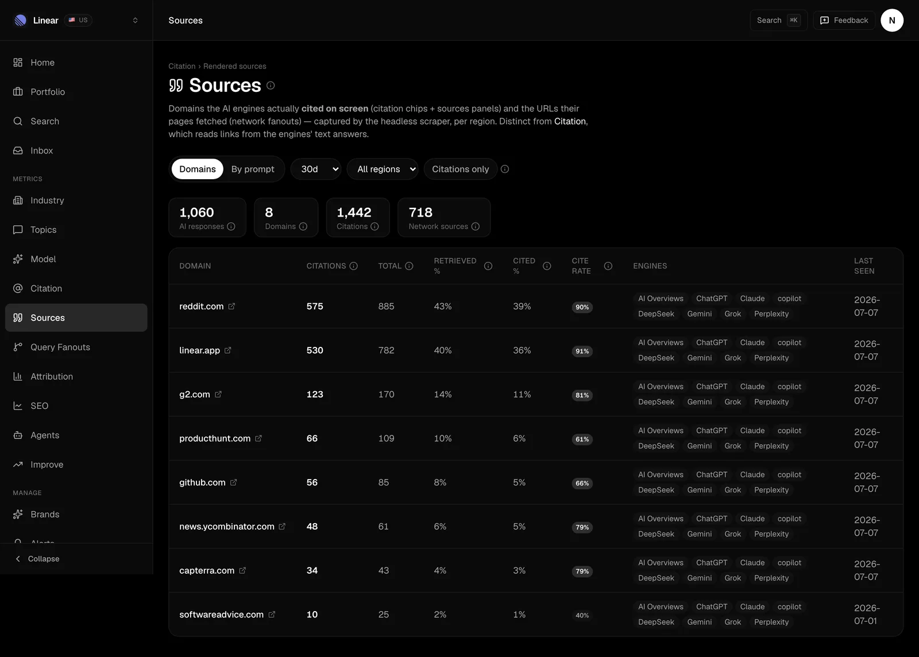The height and width of the screenshot is (657, 919).
Task: Click the 718 Network sources card
Action: pos(444,218)
